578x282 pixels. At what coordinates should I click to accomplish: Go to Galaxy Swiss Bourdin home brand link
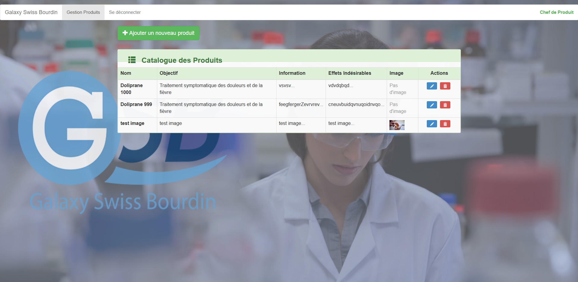pyautogui.click(x=31, y=12)
